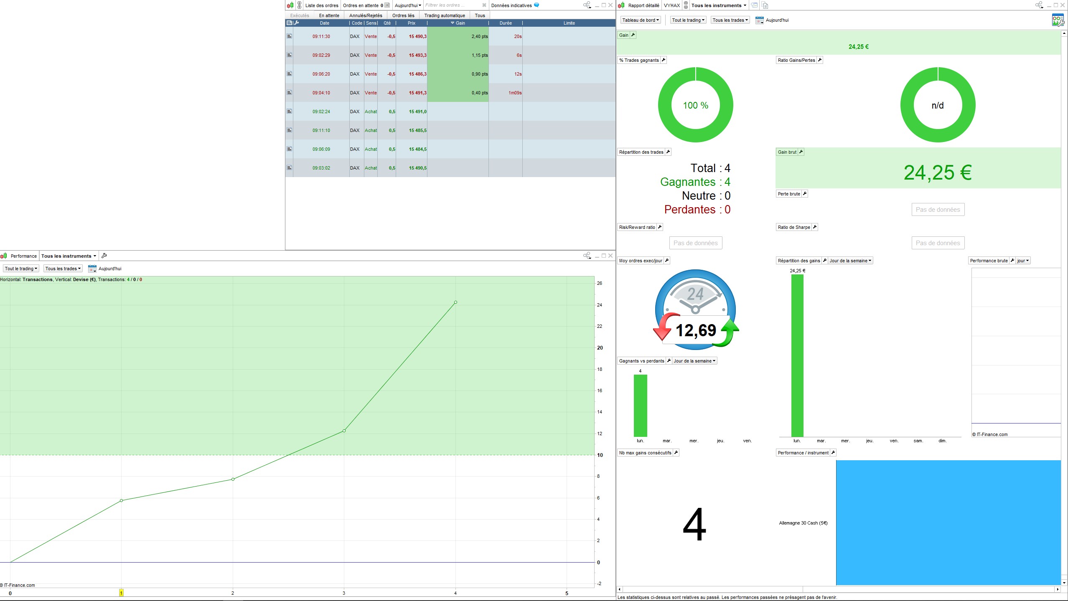Viewport: 1068px width, 601px height.
Task: Click the copy report icon in the header
Action: click(765, 5)
